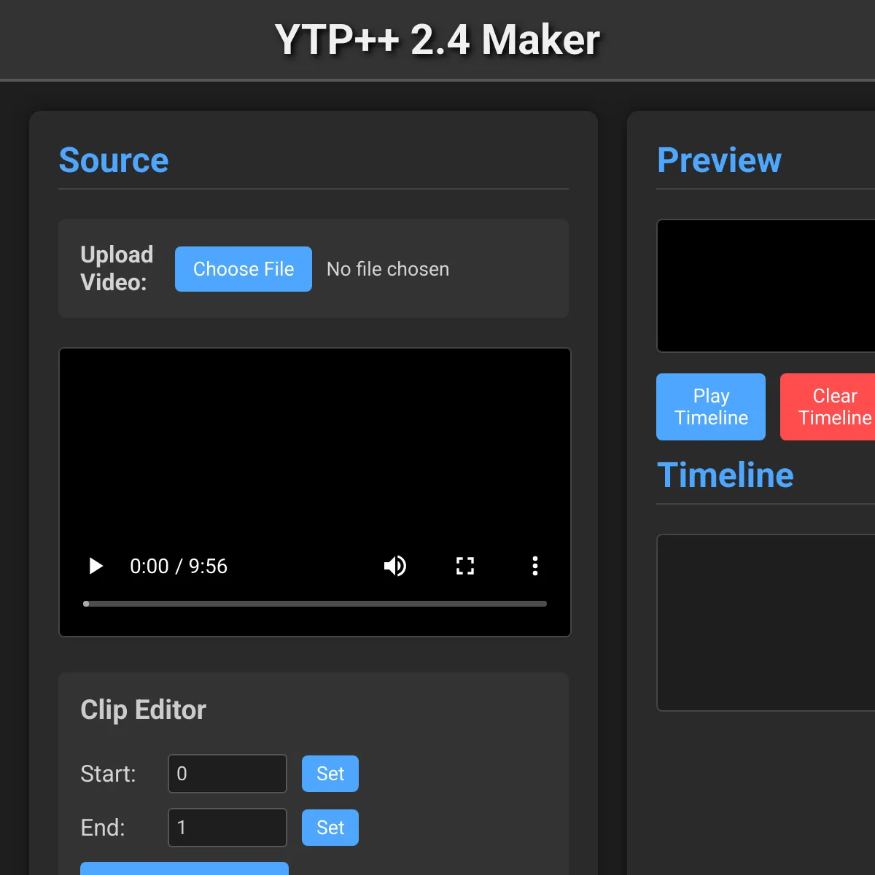Open the source video more options menu
875x875 pixels.
tap(535, 566)
